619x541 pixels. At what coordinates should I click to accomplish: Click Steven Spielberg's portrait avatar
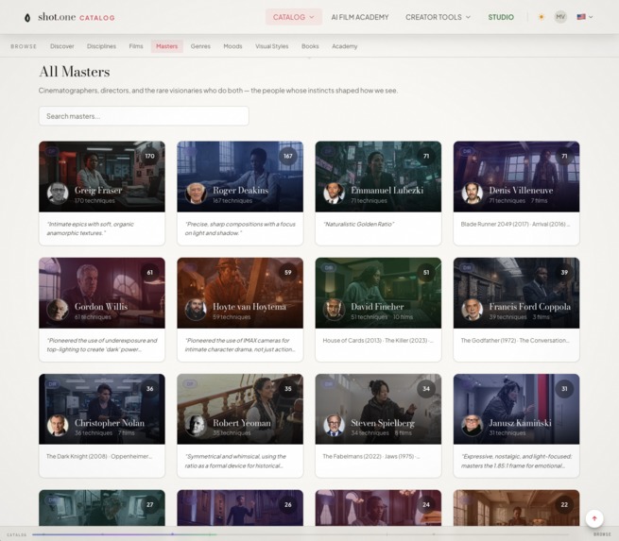tap(334, 426)
